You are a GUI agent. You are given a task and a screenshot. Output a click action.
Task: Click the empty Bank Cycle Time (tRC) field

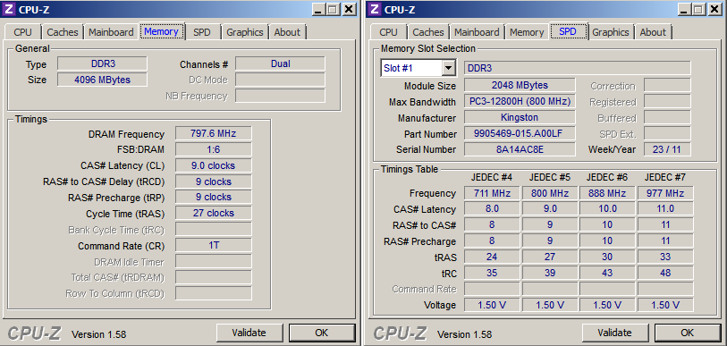click(214, 229)
